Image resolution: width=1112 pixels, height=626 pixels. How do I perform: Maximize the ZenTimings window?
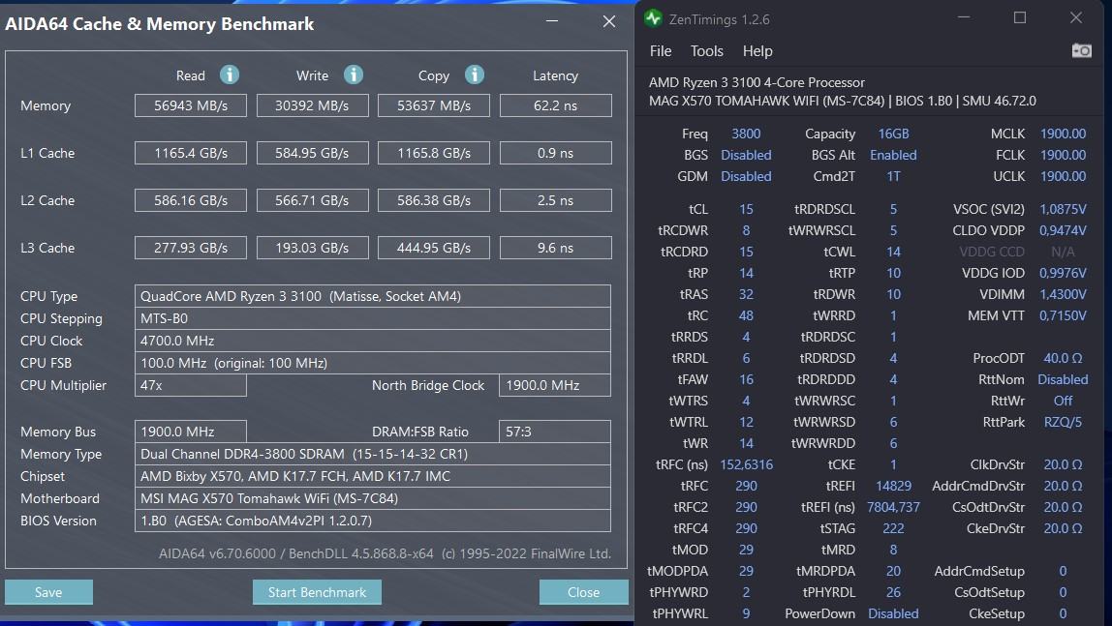[x=1020, y=17]
